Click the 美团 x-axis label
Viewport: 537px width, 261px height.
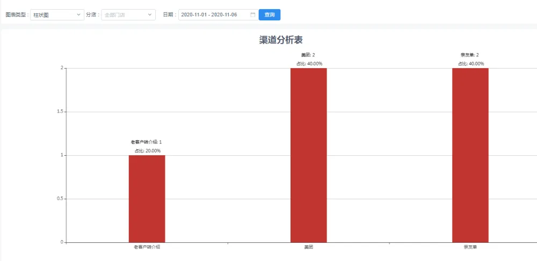pyautogui.click(x=308, y=248)
